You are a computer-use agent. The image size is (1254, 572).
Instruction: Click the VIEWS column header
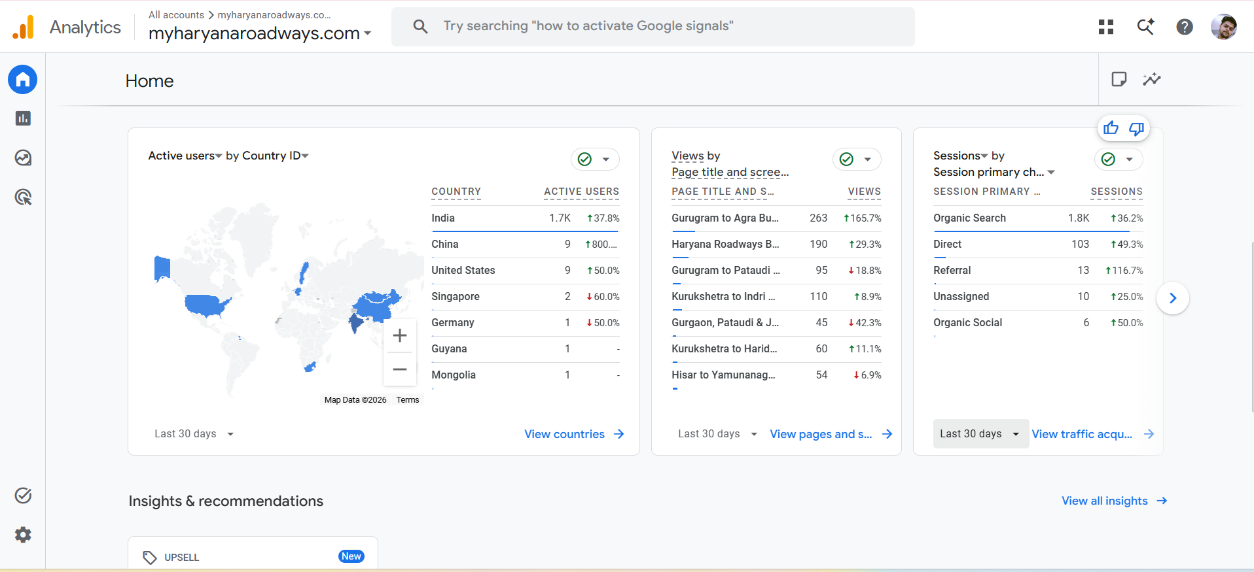click(865, 192)
